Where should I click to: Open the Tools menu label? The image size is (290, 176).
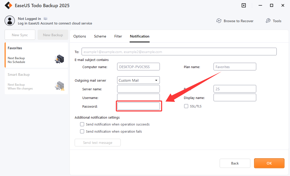pos(277,21)
